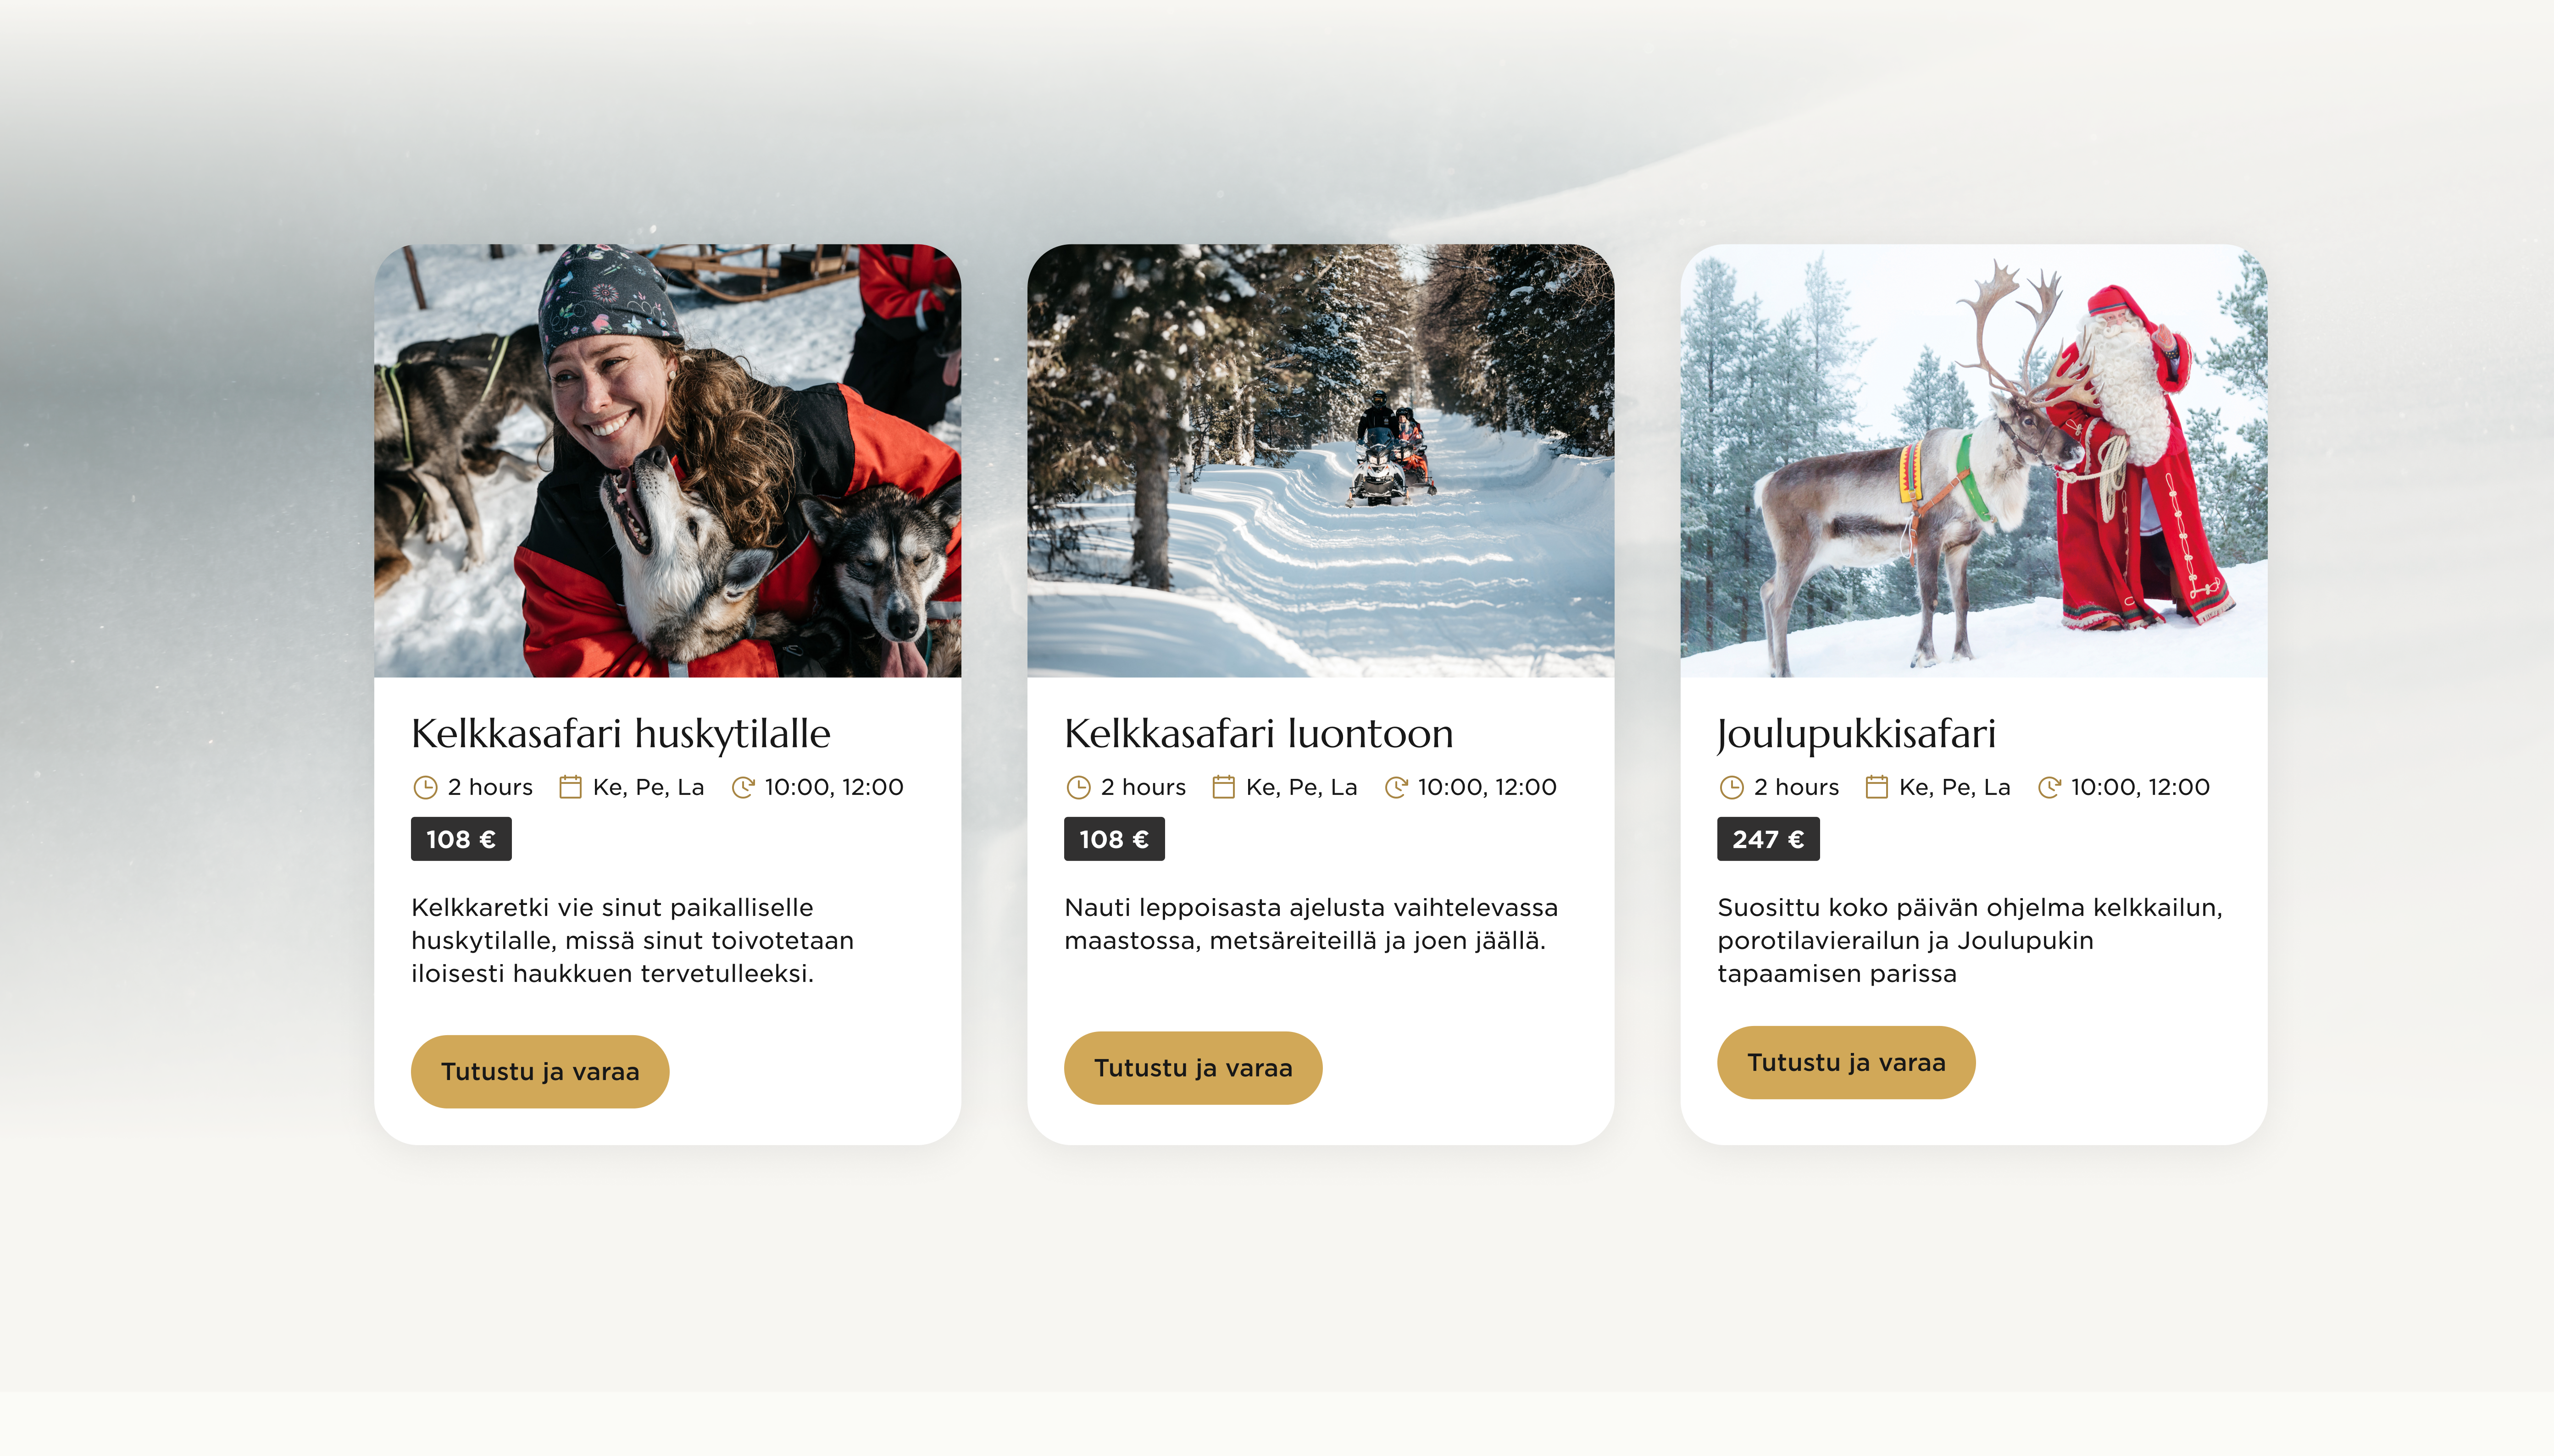Image resolution: width=2554 pixels, height=1456 pixels.
Task: Click the calendar icon on Kelkkasafari huskytilalle card
Action: (570, 787)
